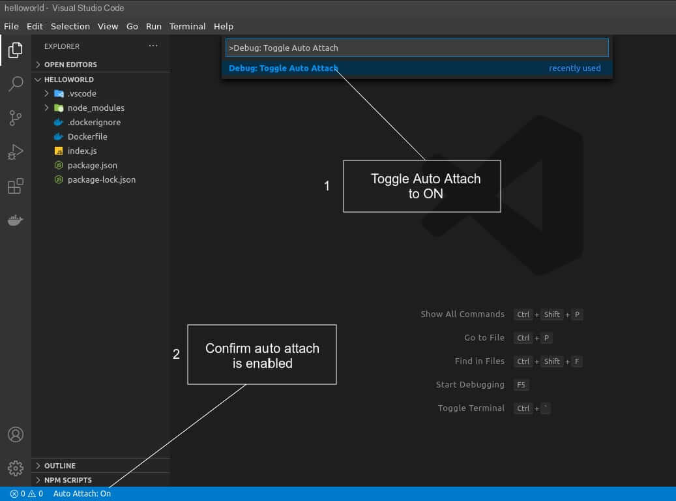Viewport: 676px width, 501px height.
Task: Open the Selection menu
Action: tap(70, 26)
